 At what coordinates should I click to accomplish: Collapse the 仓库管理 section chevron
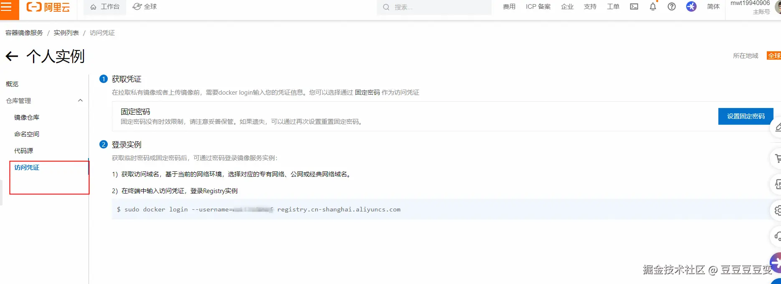[80, 101]
